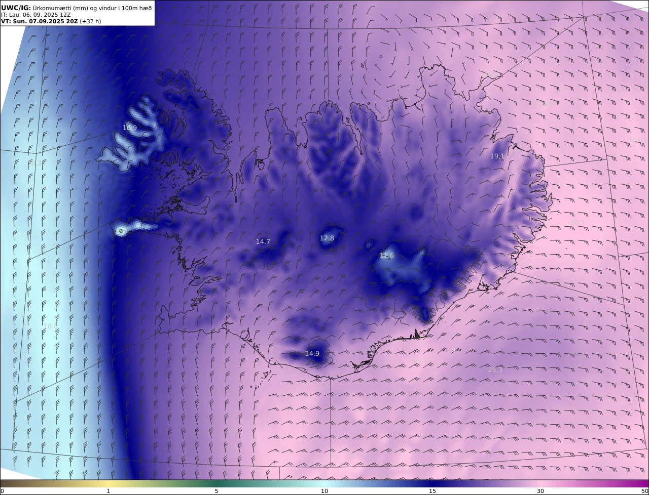Image resolution: width=649 pixels, height=495 pixels.
Task: Click the valid time "VT: Sun. 07.09.2025 20Z"
Action: pos(40,21)
